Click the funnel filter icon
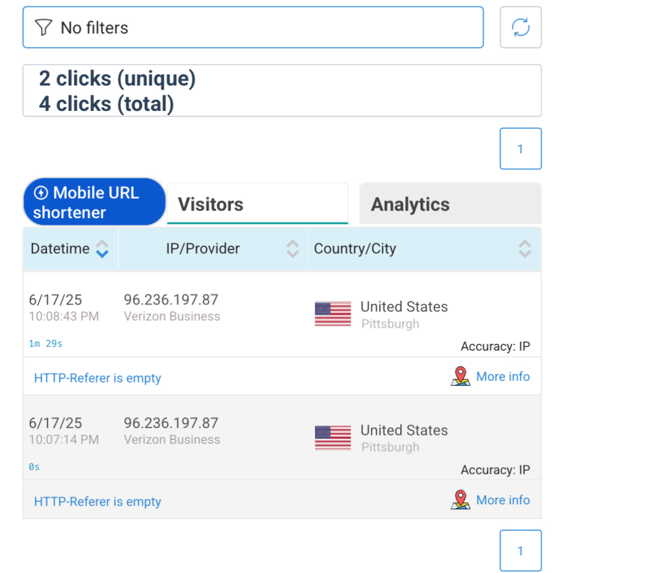Screen dimensions: 663x573 coord(43,27)
